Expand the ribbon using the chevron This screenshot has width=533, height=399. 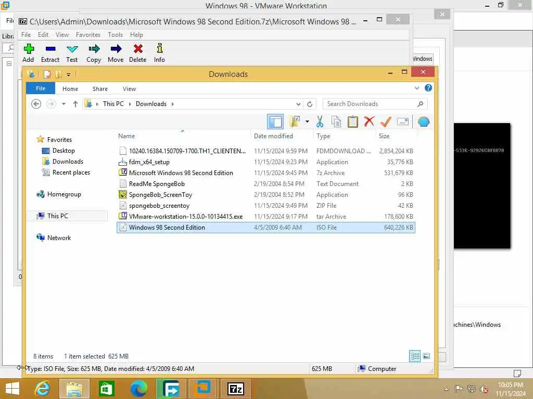417,88
